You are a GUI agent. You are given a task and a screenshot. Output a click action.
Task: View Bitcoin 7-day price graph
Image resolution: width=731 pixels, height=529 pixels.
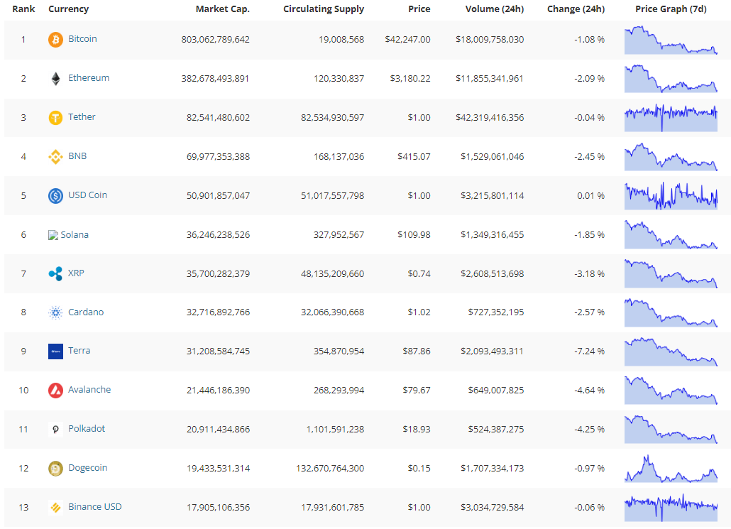(x=671, y=40)
